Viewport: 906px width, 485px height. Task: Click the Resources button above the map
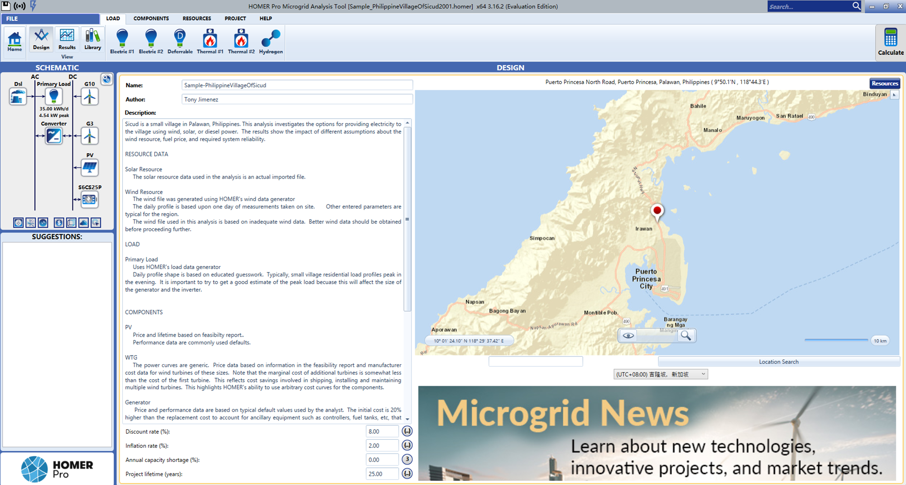coord(885,83)
